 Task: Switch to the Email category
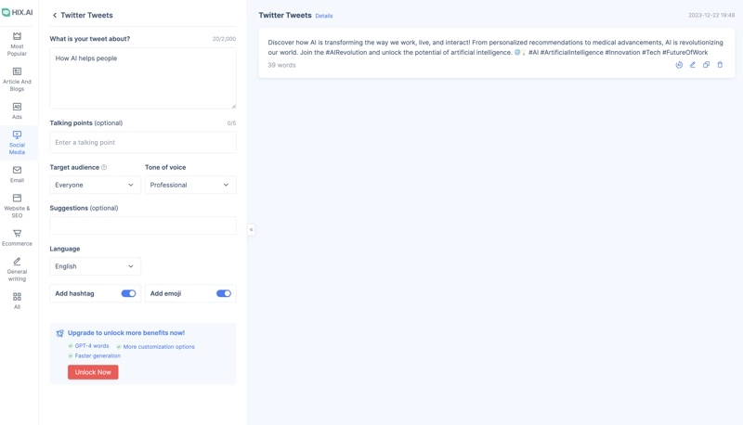tap(17, 174)
